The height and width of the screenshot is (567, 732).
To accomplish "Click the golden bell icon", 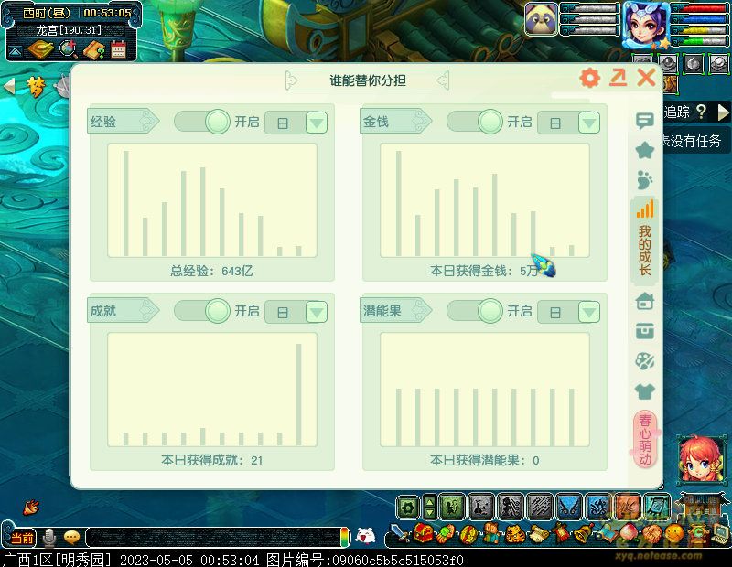I will pos(583,534).
